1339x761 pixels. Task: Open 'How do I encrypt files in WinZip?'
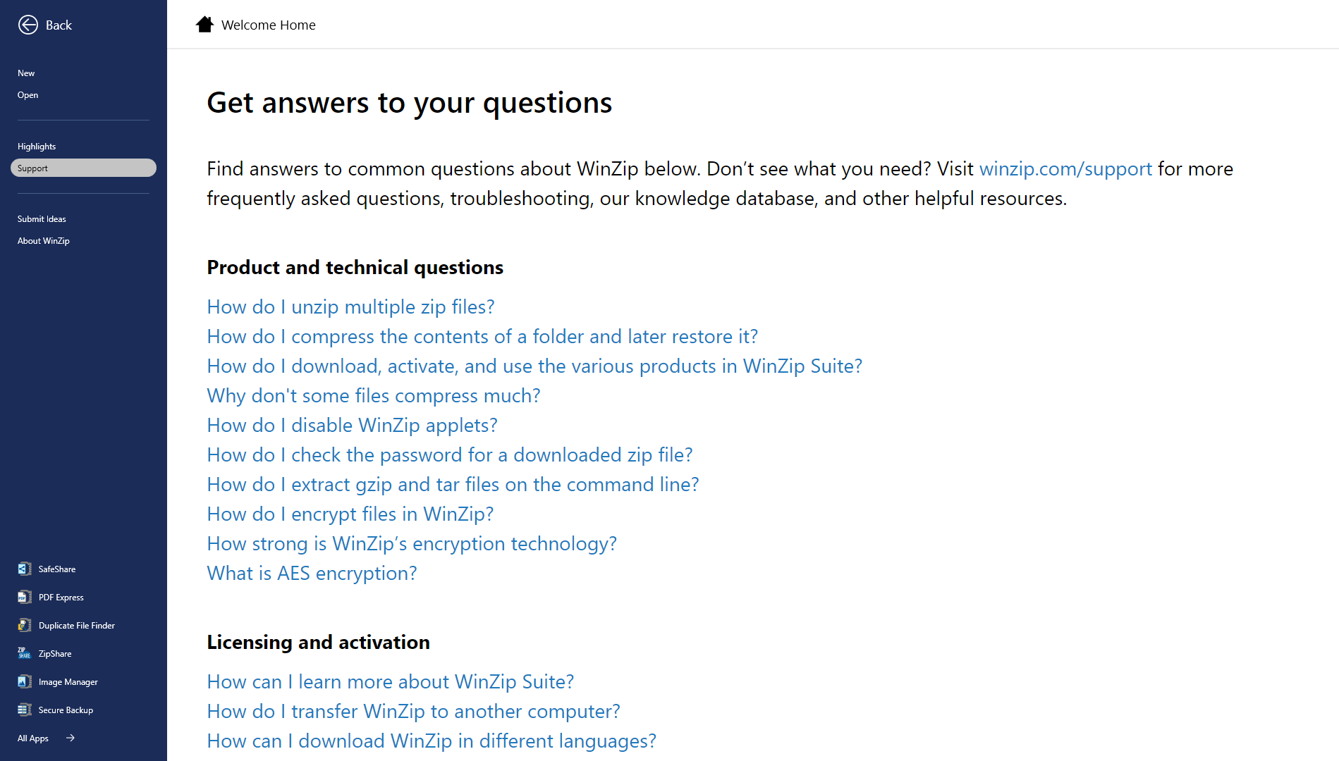[x=350, y=514]
